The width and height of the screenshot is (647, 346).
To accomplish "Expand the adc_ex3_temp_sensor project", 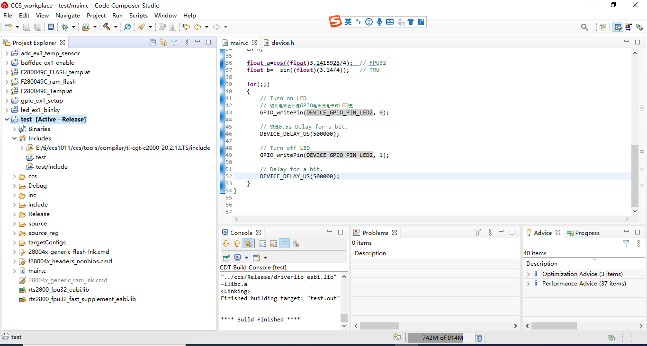I will 7,53.
